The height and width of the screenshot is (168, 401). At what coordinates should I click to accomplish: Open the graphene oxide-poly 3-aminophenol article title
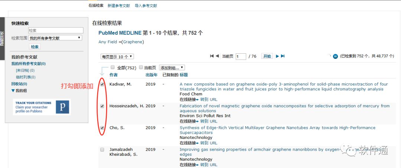[x=284, y=87]
